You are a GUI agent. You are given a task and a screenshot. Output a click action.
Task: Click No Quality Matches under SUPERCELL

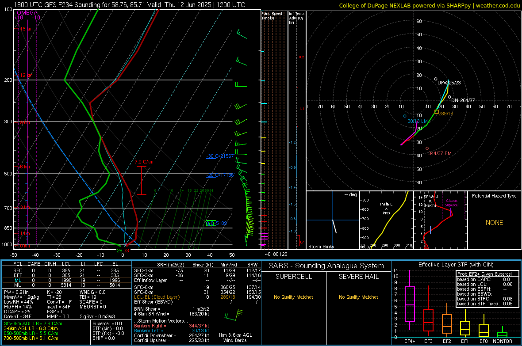[294, 297]
